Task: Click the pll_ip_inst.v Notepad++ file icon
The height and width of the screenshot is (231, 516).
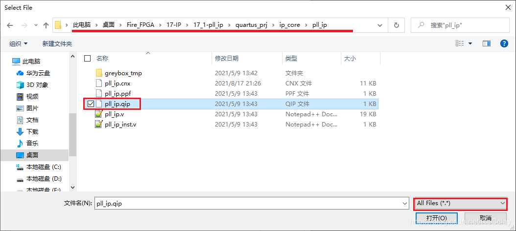Action: point(99,125)
